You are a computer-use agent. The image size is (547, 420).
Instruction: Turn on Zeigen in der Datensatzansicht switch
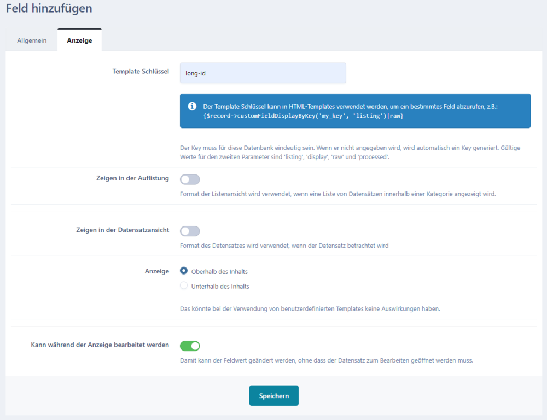[x=190, y=231]
